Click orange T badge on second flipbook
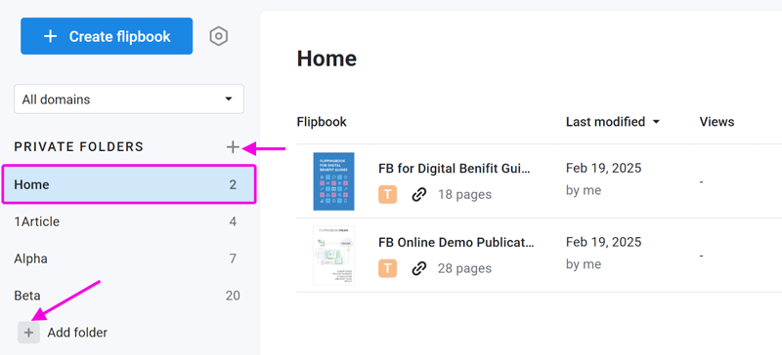The height and width of the screenshot is (355, 782). (x=387, y=268)
